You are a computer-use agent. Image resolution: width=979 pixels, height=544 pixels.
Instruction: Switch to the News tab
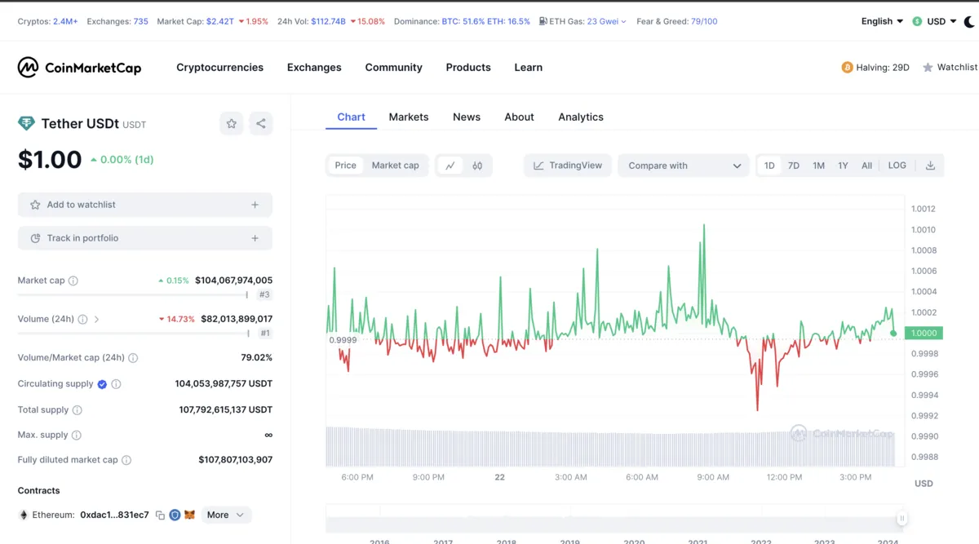click(467, 117)
